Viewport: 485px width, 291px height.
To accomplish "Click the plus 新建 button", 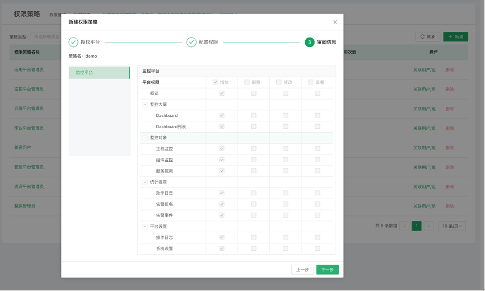I will [x=455, y=36].
